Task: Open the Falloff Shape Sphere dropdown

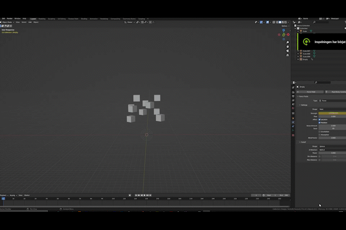Action: pos(332,146)
